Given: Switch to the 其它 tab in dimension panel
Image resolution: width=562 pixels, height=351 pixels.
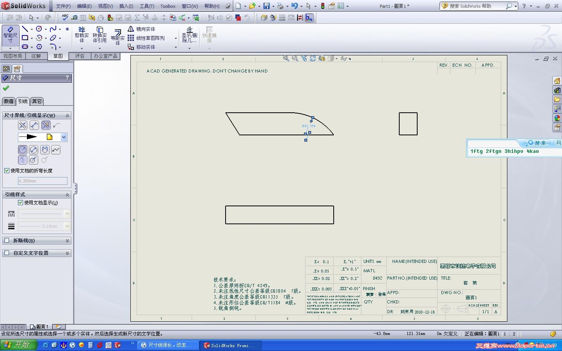Looking at the screenshot, I should coord(37,101).
